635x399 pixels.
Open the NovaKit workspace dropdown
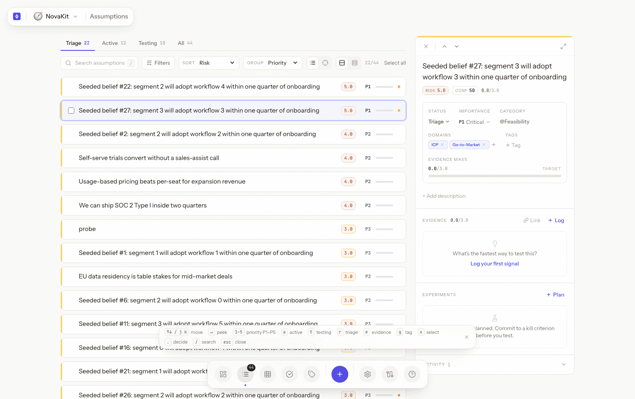(x=56, y=16)
